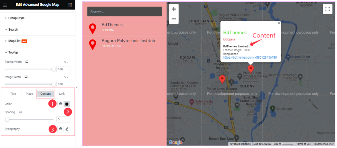Collapse the editor panel with side arrow
The image size is (337, 148).
[77, 87]
